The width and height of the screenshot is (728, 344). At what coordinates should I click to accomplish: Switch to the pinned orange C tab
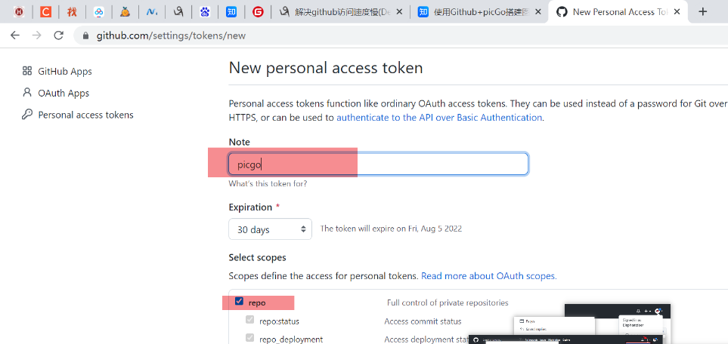coord(45,11)
